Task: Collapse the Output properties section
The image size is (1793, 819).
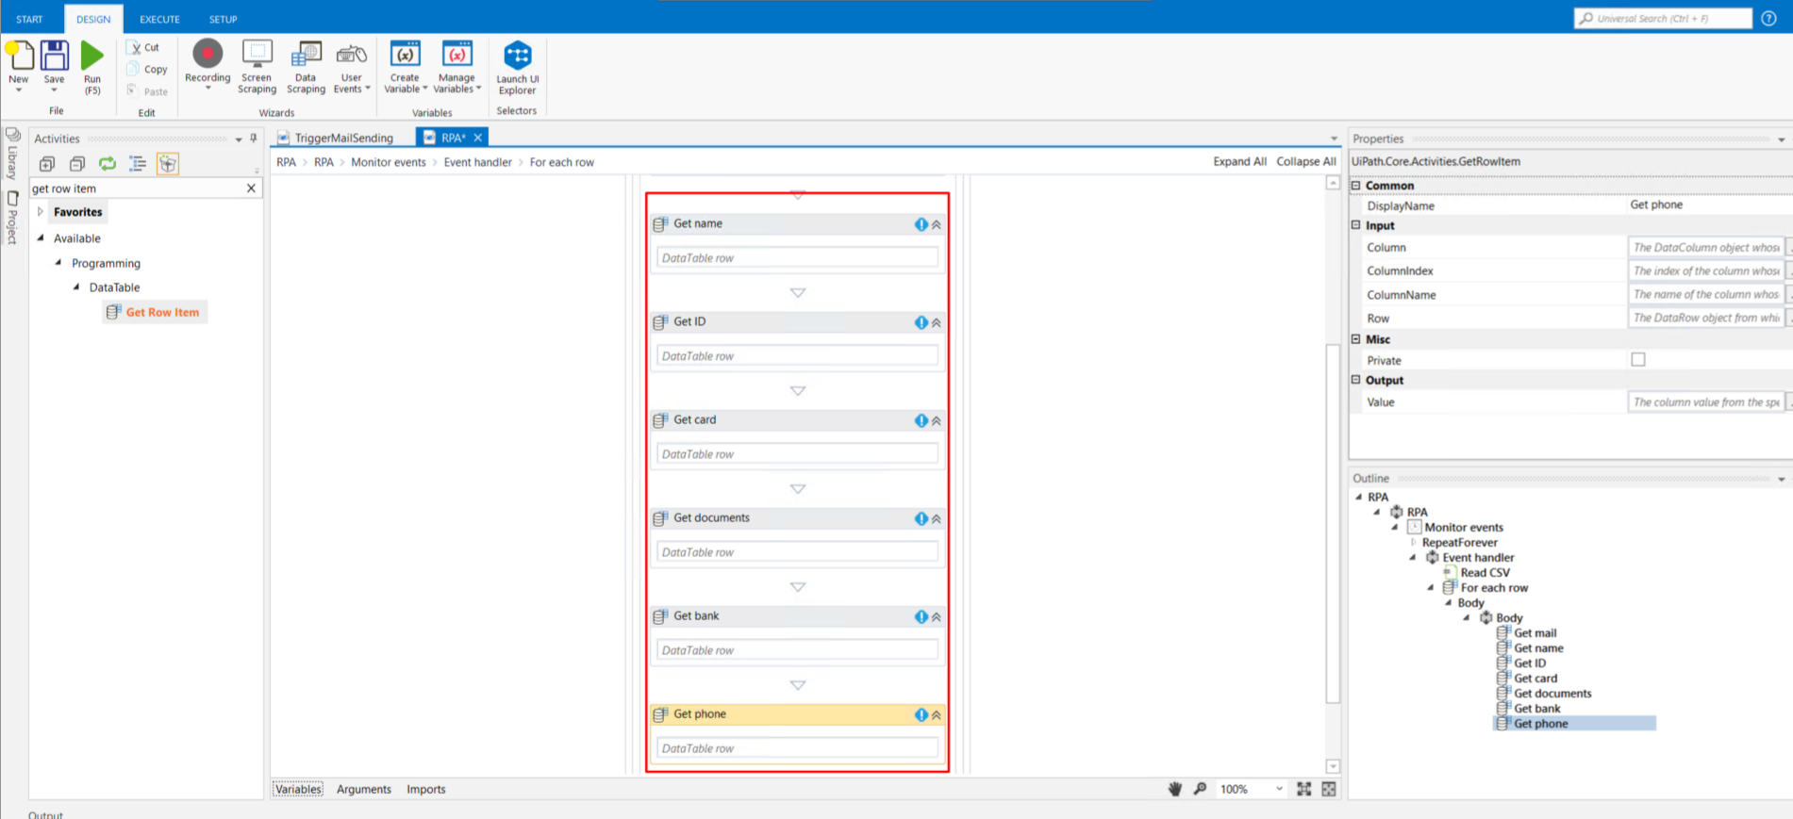Action: point(1356,380)
